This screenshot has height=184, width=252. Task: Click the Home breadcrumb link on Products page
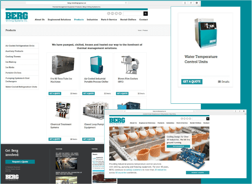tap(140, 31)
